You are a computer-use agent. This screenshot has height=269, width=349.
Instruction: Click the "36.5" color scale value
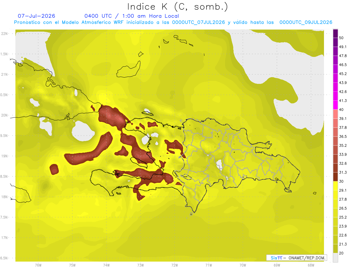point(343,136)
